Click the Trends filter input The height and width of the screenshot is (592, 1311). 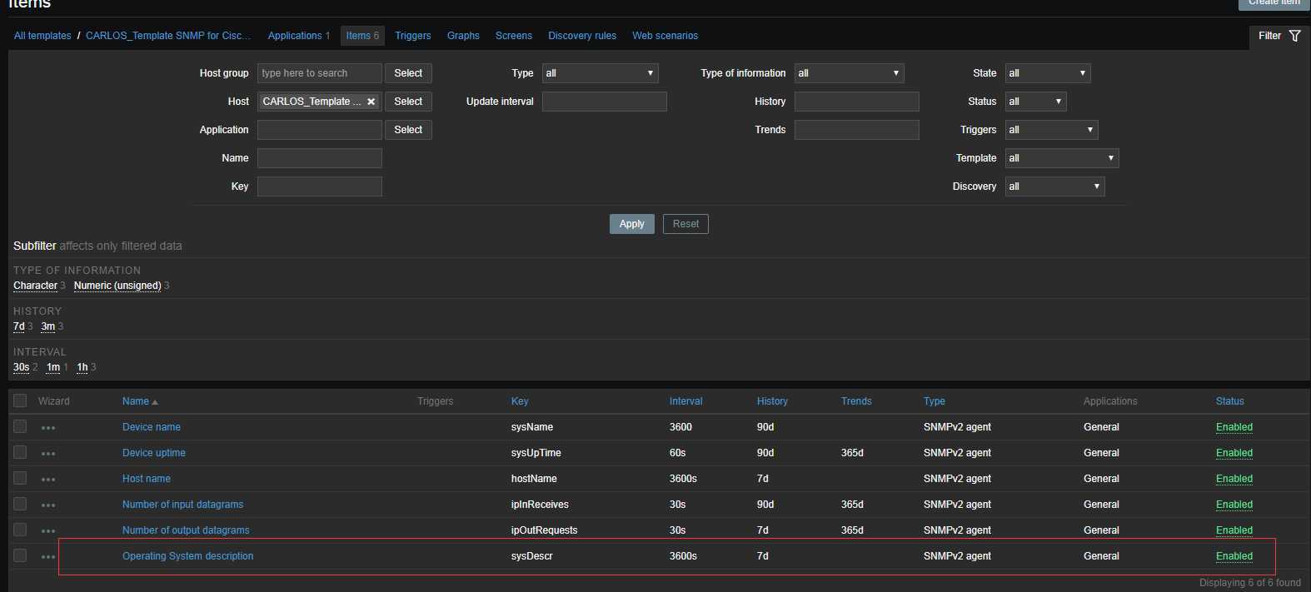(x=857, y=130)
